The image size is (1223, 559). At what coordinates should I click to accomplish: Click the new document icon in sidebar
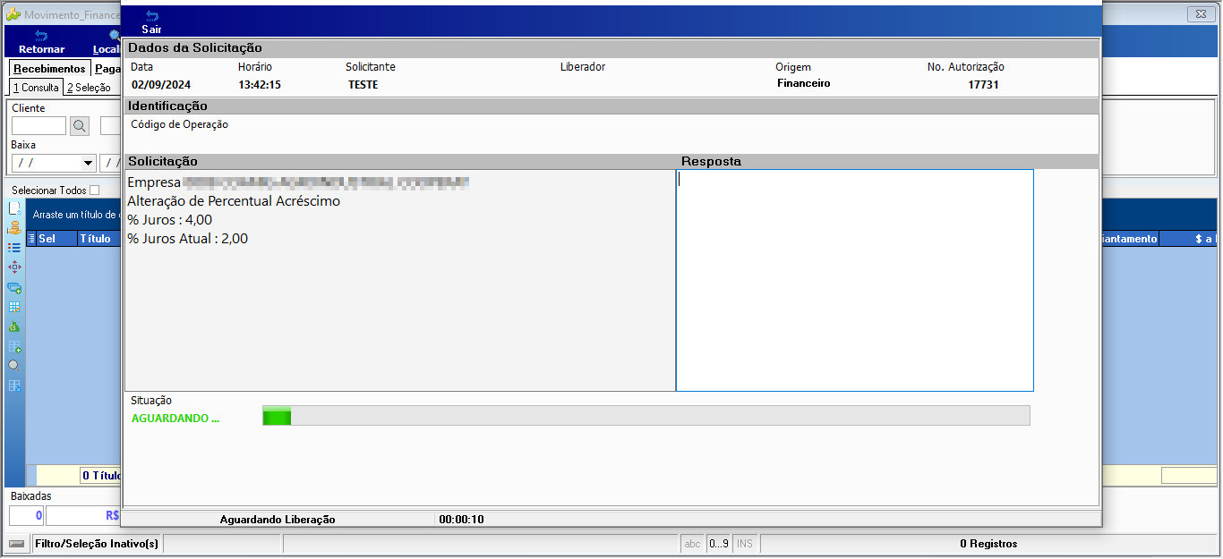[x=14, y=208]
